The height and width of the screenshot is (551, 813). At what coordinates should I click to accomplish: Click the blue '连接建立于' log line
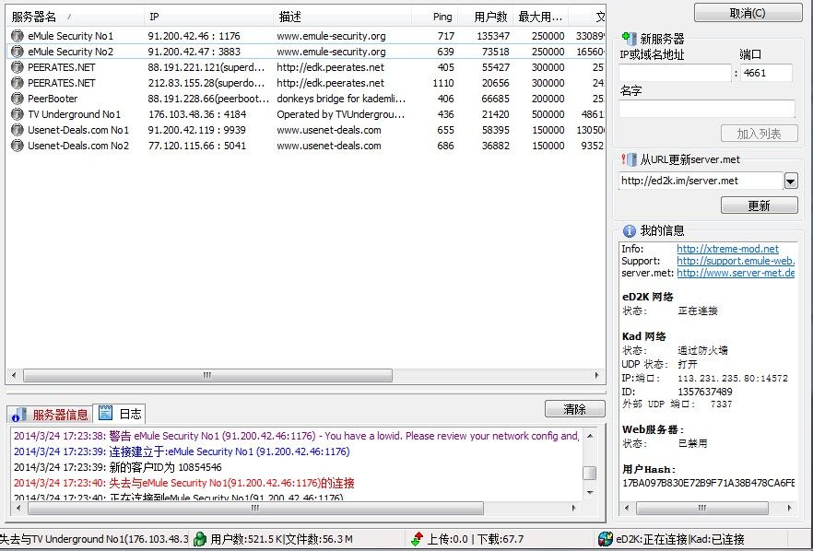tap(182, 451)
